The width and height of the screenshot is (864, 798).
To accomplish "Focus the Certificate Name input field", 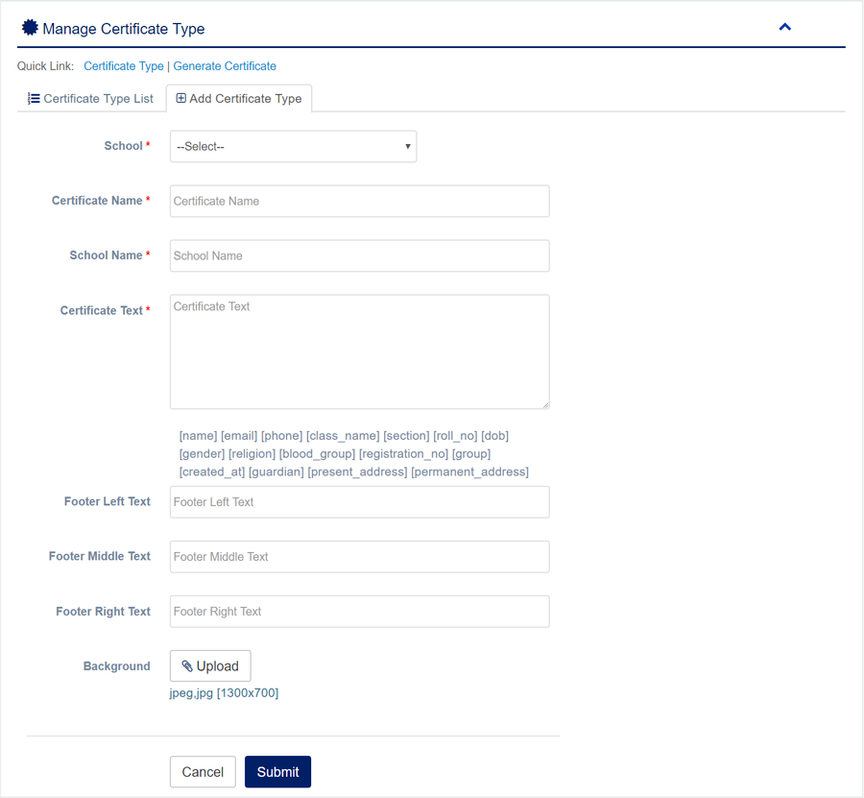I will pyautogui.click(x=359, y=202).
